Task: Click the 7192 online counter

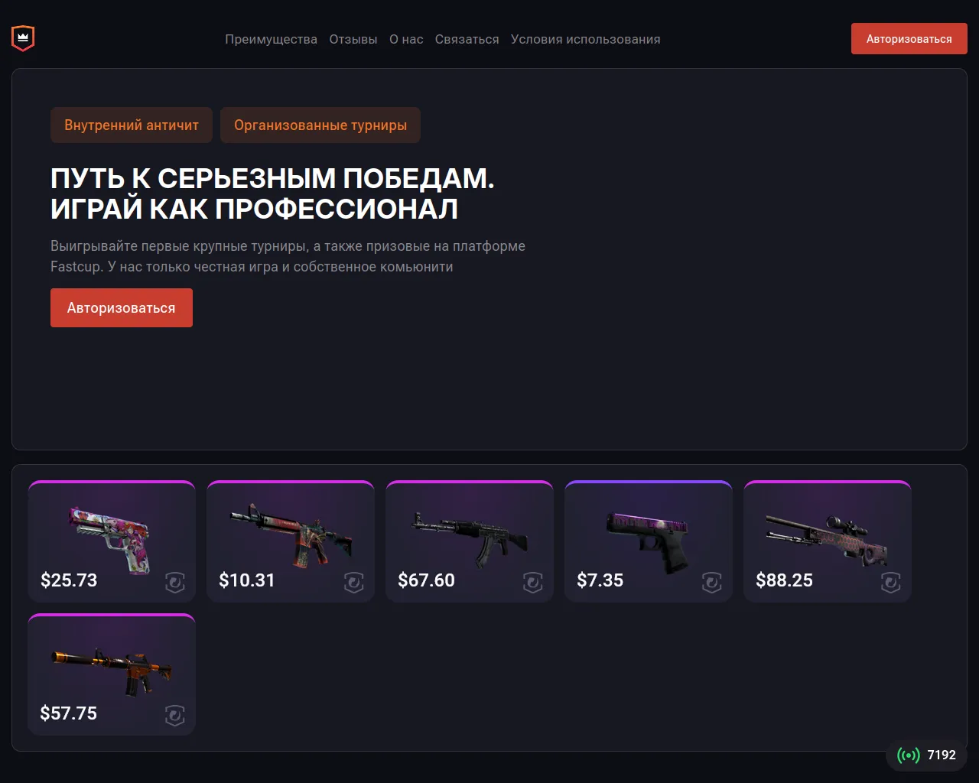Action: (x=942, y=755)
